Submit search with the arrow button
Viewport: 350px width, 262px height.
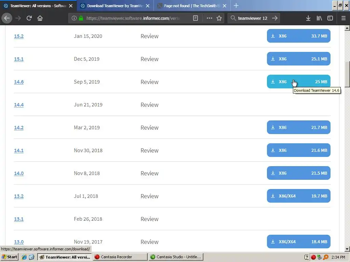(x=275, y=18)
